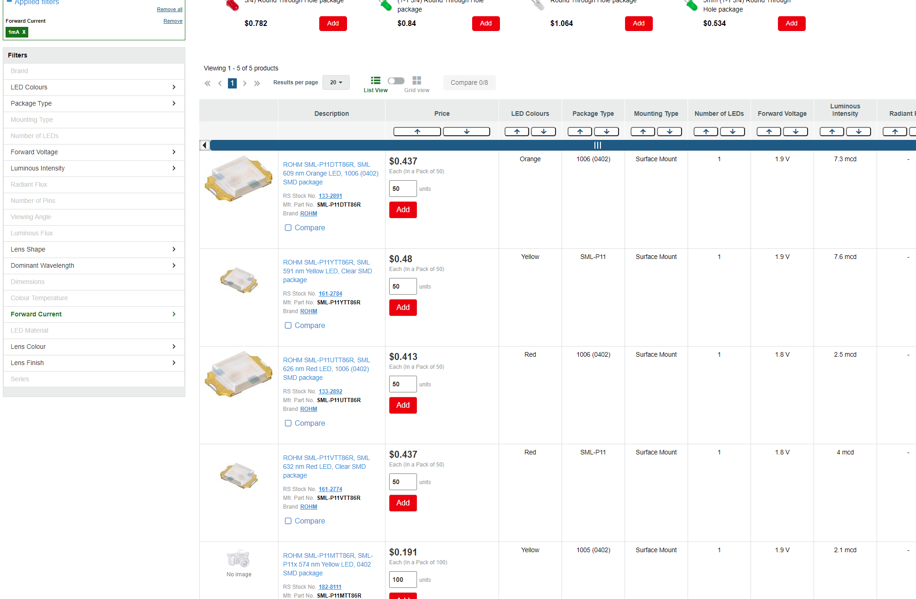Open Compare 0/8 button
Screen dimensions: 916x599
pos(469,82)
